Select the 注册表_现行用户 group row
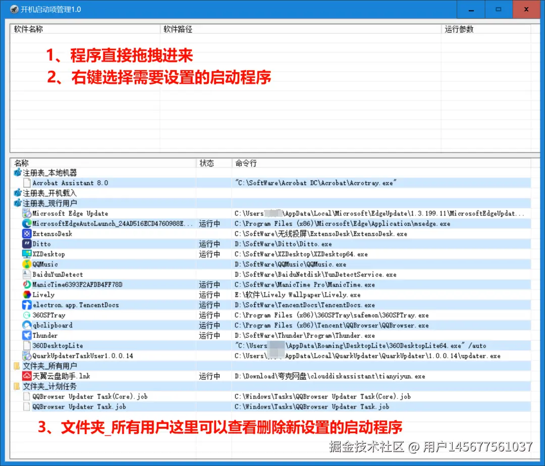The width and height of the screenshot is (545, 466). tap(271, 203)
